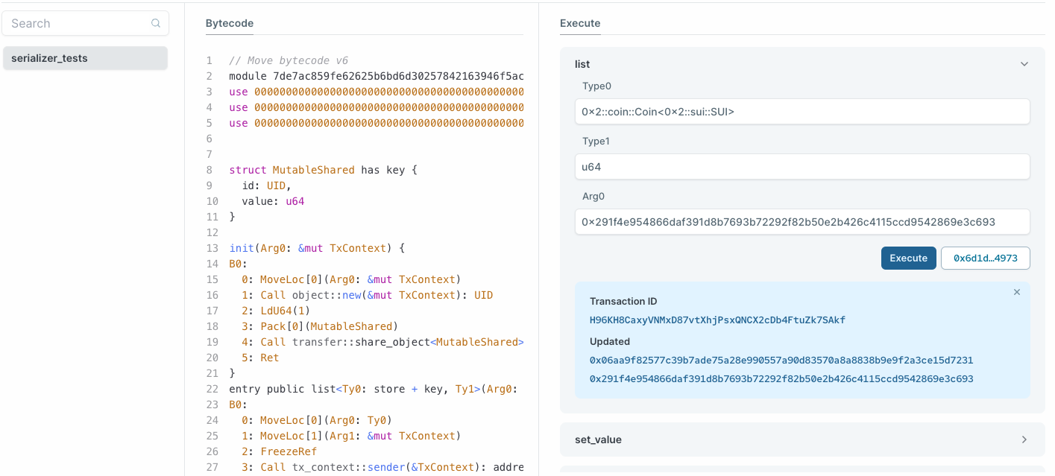Click the Type0 field label
This screenshot has height=476, width=1055.
coord(596,86)
